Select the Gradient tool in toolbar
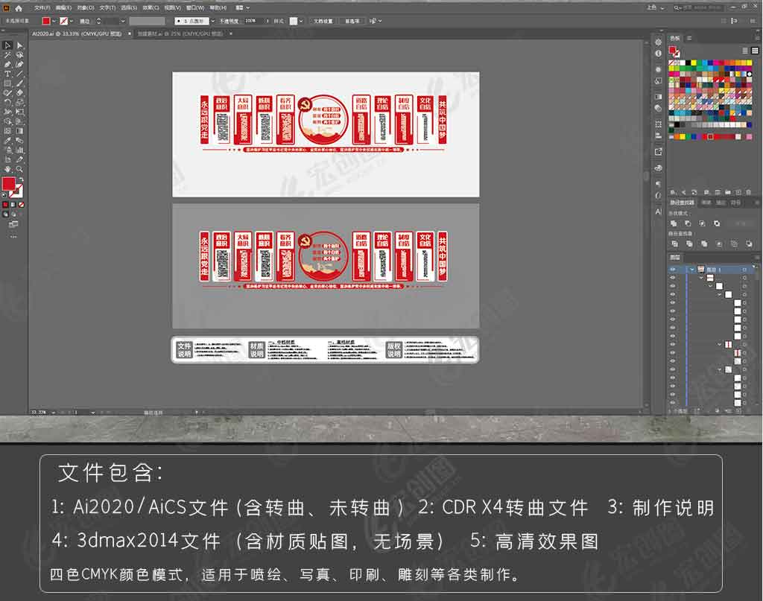The image size is (763, 601). [19, 131]
